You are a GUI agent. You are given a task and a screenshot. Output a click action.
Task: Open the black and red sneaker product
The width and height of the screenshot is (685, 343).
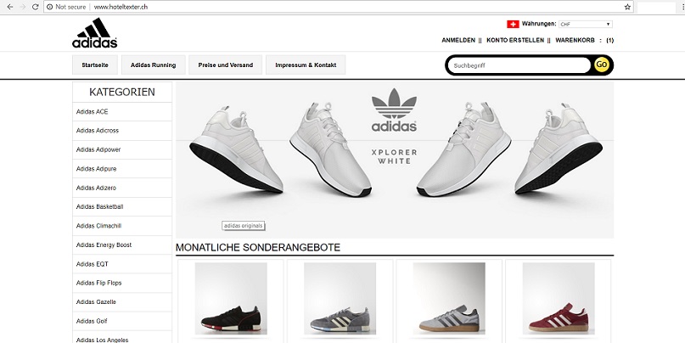pyautogui.click(x=231, y=299)
